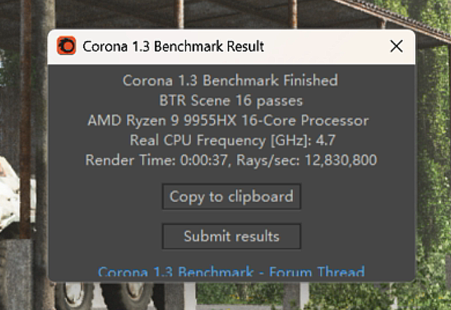
Task: Submit the benchmark results
Action: [x=231, y=236]
